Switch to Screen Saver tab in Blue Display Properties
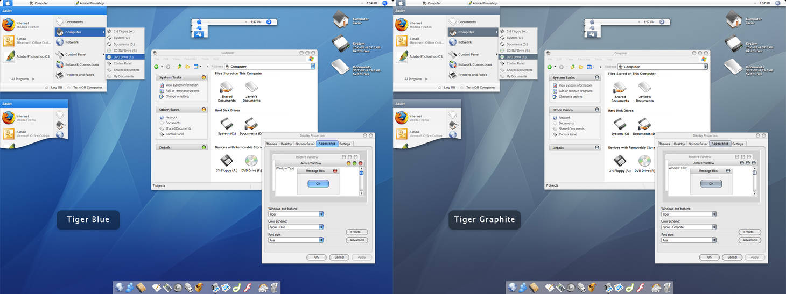This screenshot has width=786, height=294. pyautogui.click(x=305, y=144)
